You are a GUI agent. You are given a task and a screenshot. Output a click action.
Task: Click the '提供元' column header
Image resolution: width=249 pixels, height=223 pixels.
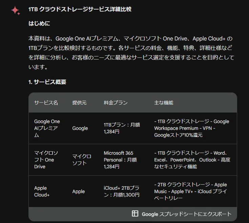point(79,103)
